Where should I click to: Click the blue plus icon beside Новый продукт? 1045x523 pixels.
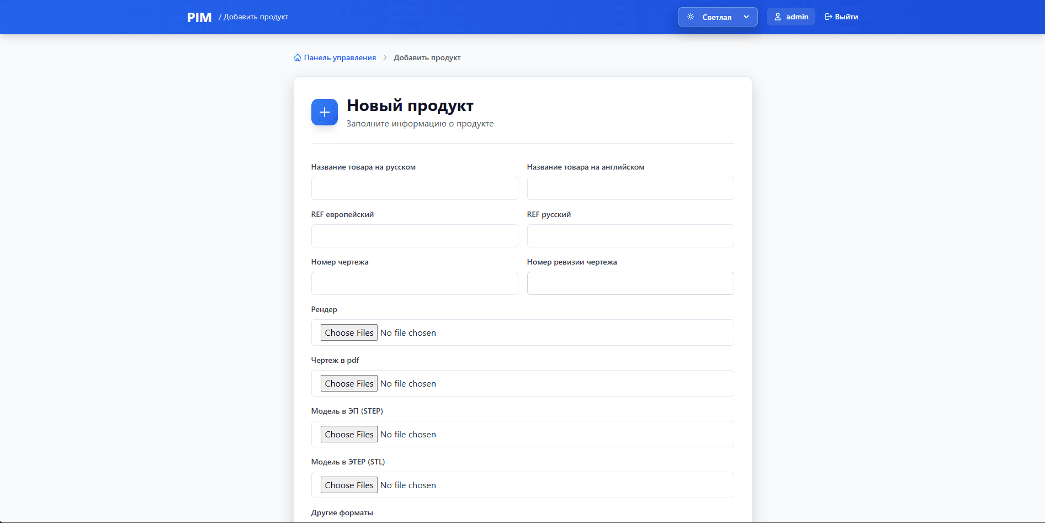325,112
